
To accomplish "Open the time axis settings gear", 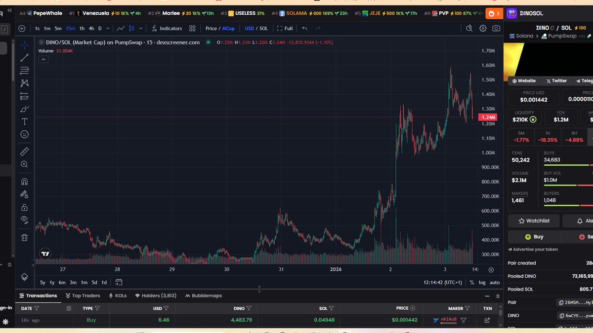I will pos(491,270).
